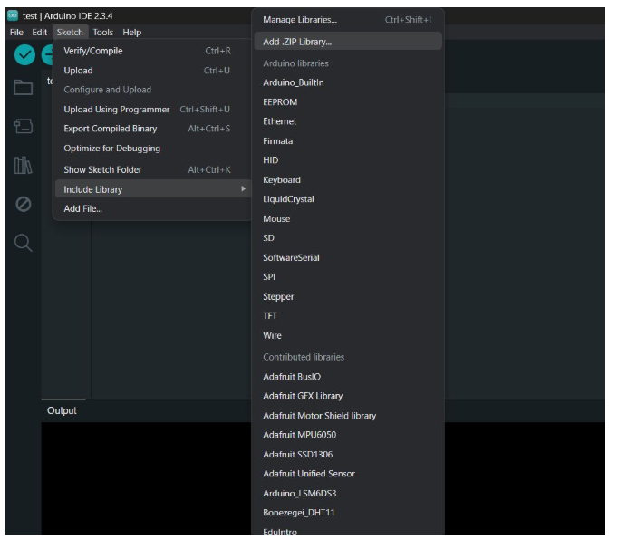Viewport: 618px width, 539px height.
Task: Select Export Compiled Binary
Action: (x=152, y=129)
